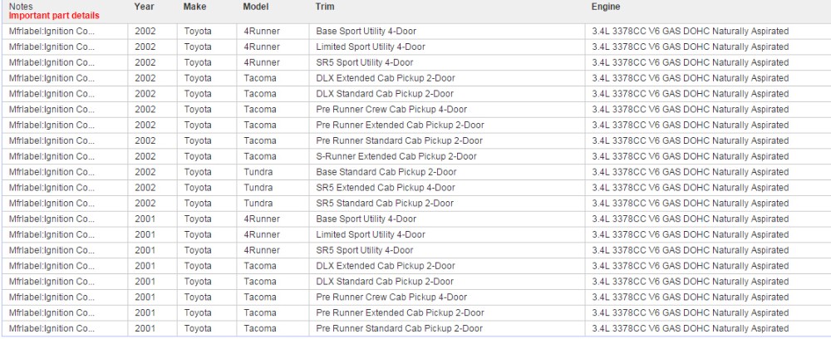Click first row's Mfrlabel:Ignition notes cell
This screenshot has height=339, width=831.
tap(52, 32)
